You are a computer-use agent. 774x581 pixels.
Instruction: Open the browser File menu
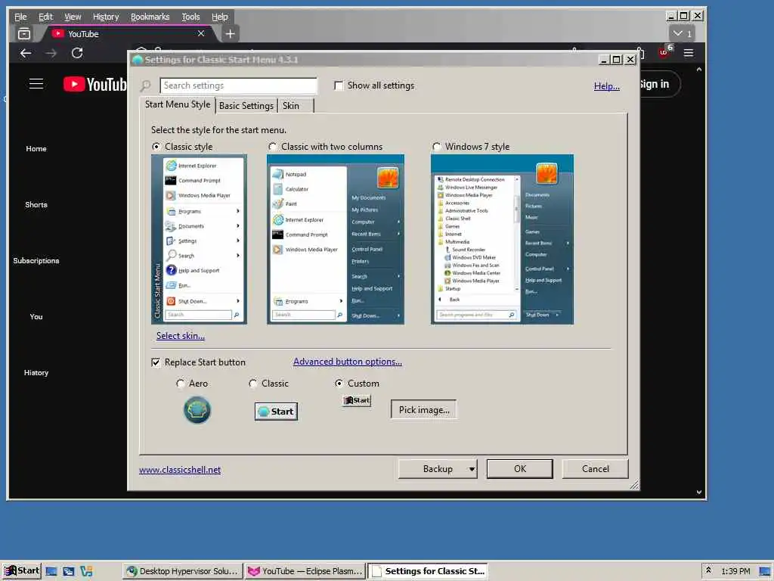pos(20,17)
